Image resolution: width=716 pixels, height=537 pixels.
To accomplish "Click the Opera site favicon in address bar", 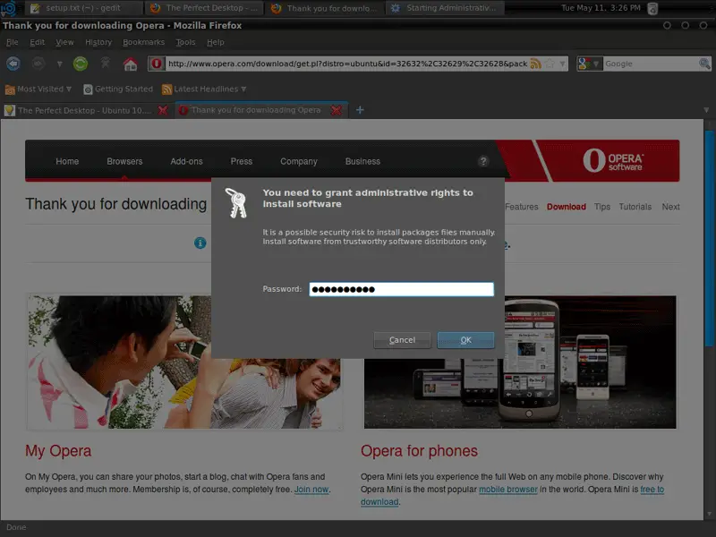I will click(x=157, y=64).
